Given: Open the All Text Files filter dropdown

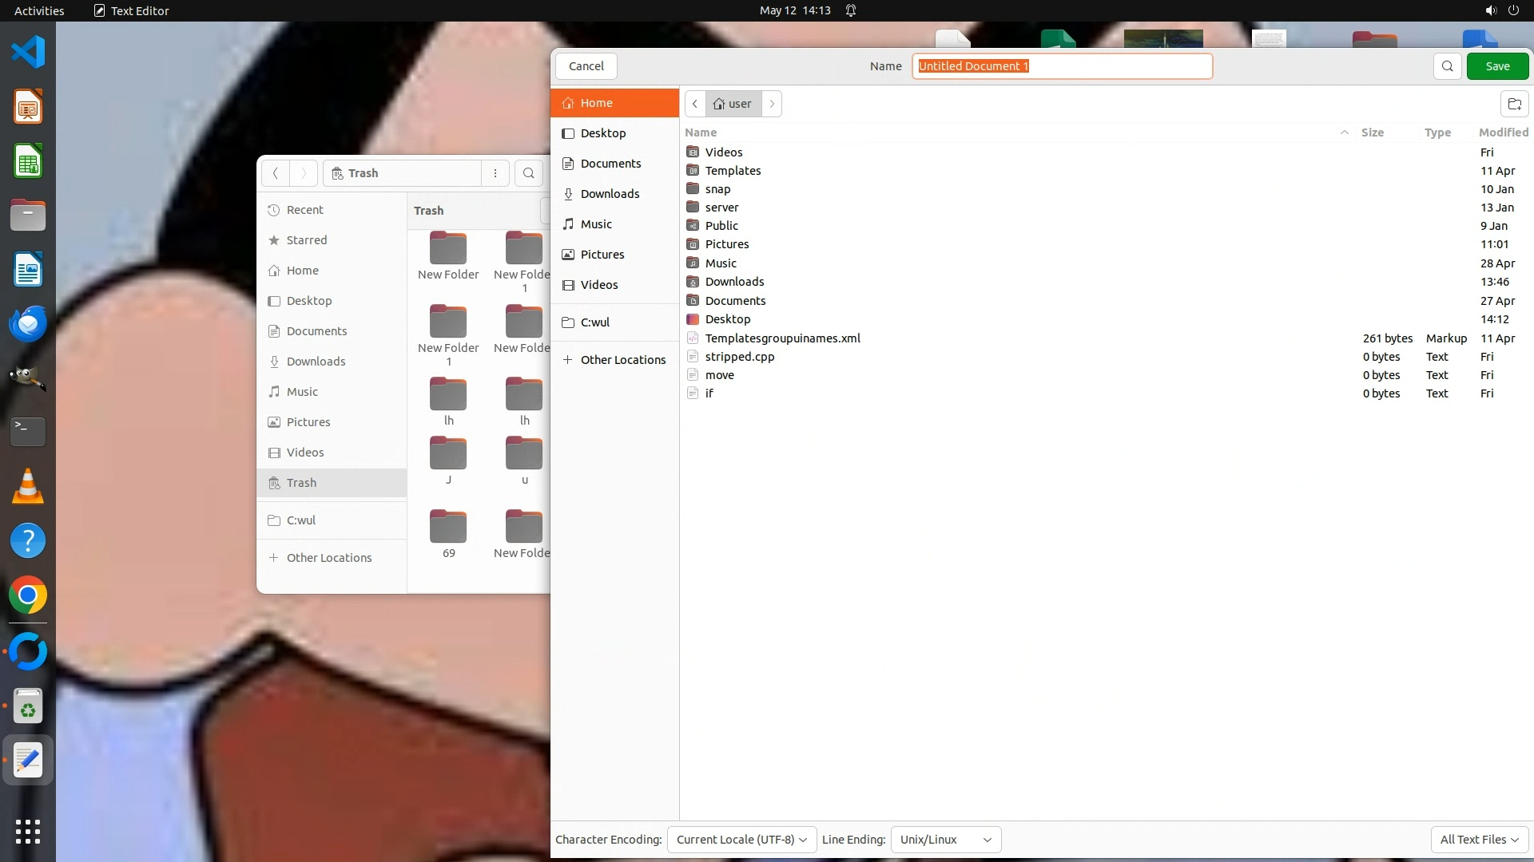Looking at the screenshot, I should (x=1478, y=840).
